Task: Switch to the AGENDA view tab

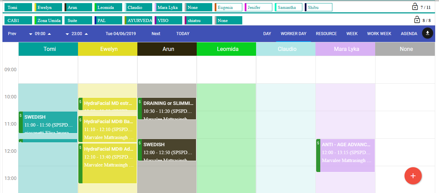Action: [409, 34]
